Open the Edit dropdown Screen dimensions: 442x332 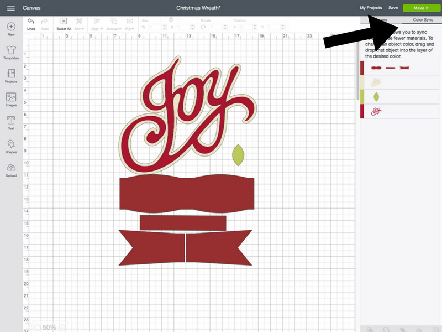79,24
